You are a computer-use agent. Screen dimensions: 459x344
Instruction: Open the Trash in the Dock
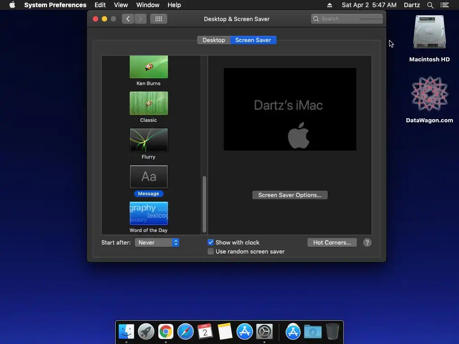(x=332, y=332)
